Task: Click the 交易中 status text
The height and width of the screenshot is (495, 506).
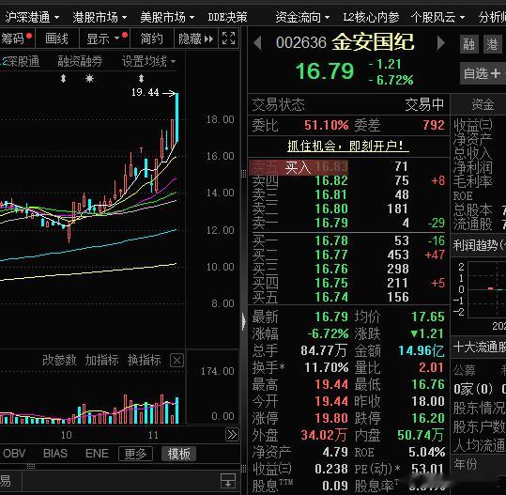Action: pyautogui.click(x=424, y=104)
